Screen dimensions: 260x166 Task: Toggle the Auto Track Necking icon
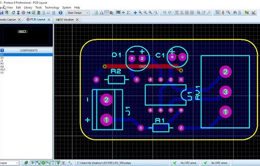(223, 13)
